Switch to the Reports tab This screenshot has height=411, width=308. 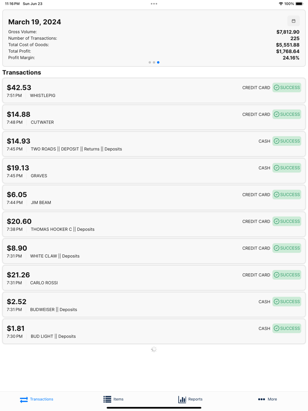(x=190, y=399)
